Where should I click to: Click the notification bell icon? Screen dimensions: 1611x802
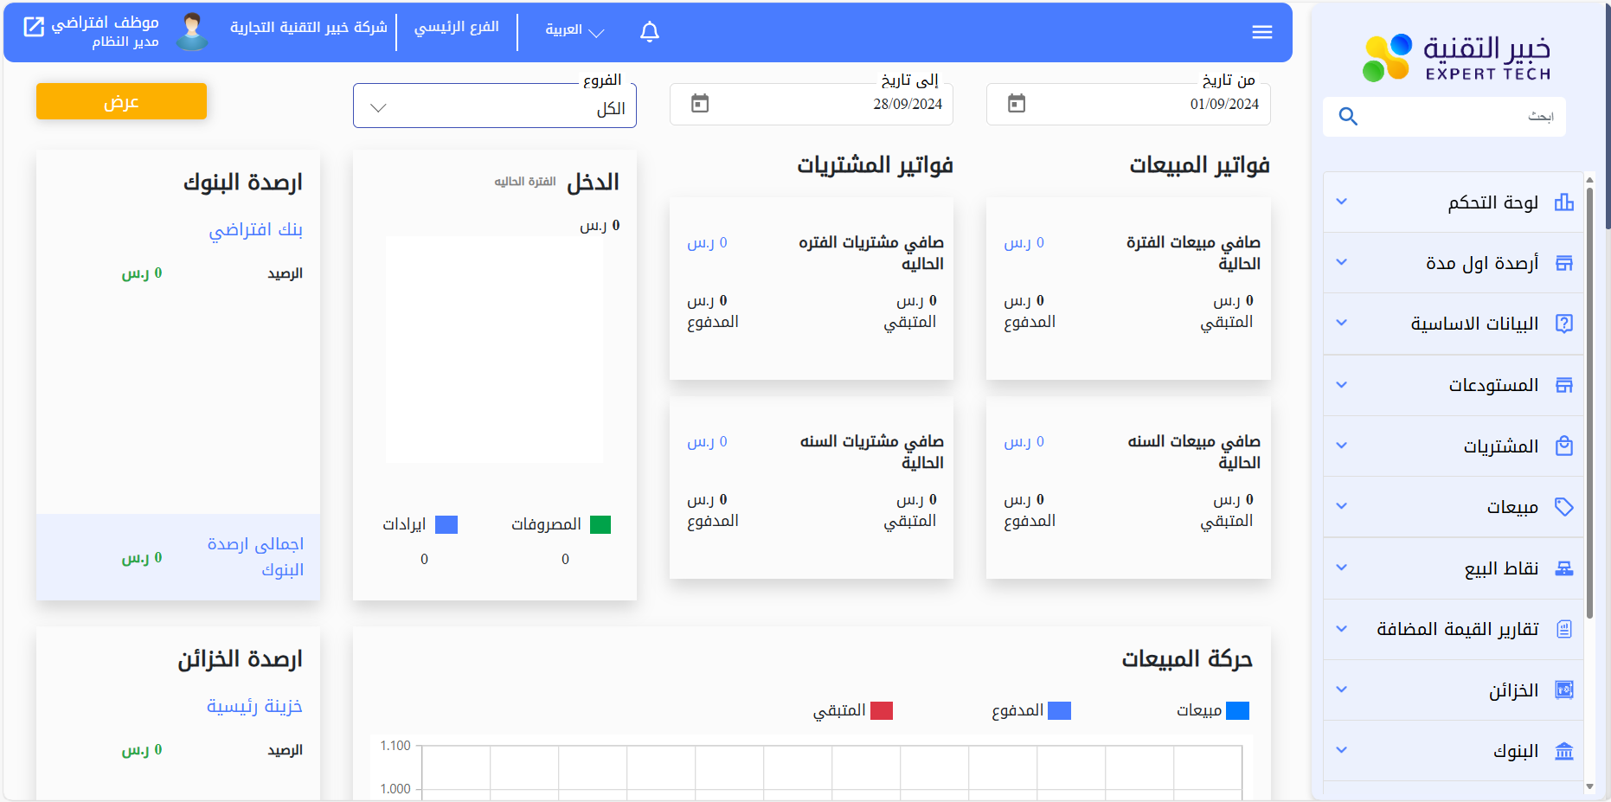[650, 32]
